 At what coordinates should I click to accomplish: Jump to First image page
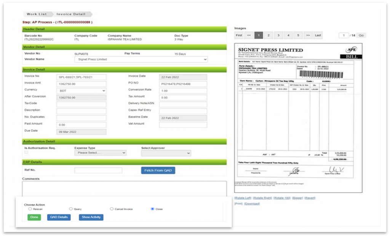point(239,35)
